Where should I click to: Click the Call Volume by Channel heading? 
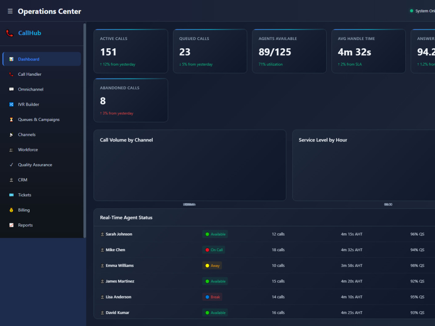[x=126, y=140]
